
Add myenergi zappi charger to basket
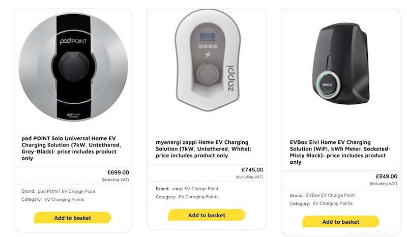(x=207, y=215)
